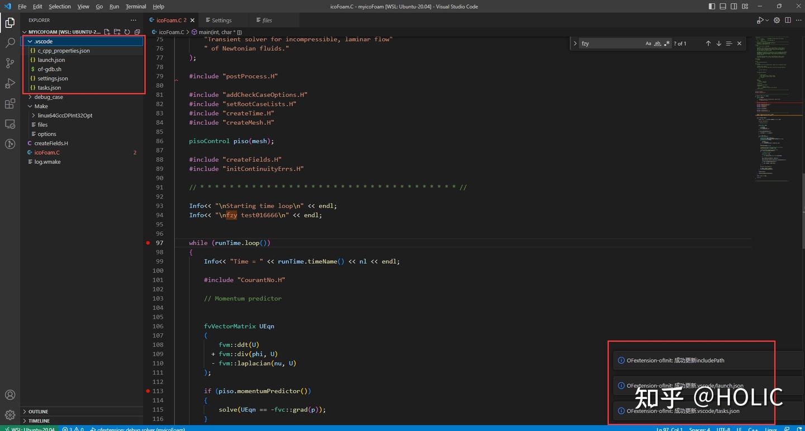Open the Terminal menu
Screen dimensions: 805x431
pos(135,6)
